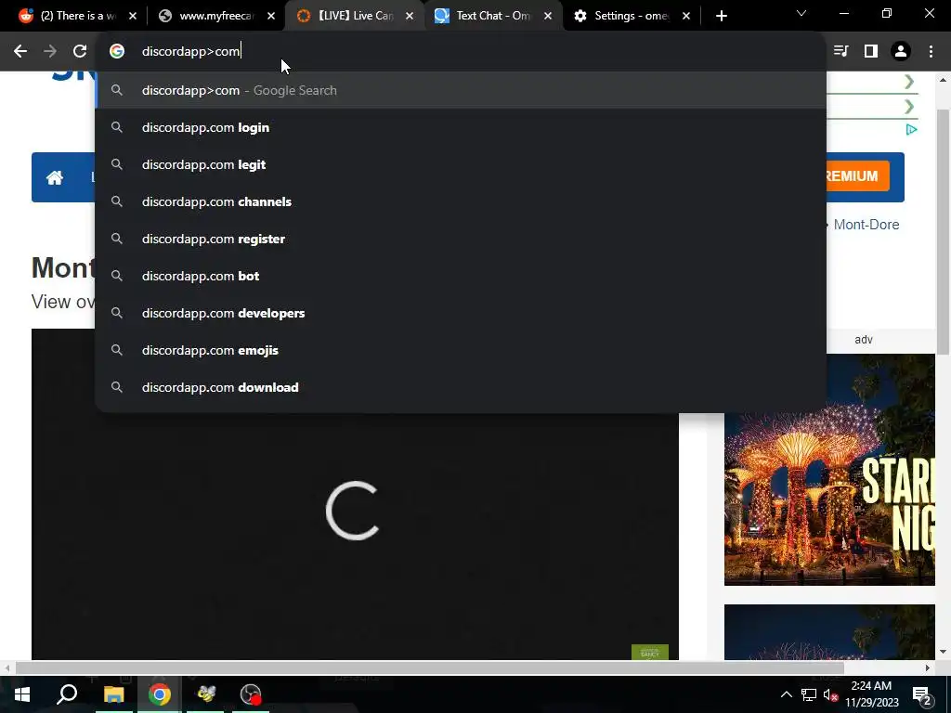Open the bee application in taskbar
The image size is (951, 713).
pyautogui.click(x=205, y=694)
